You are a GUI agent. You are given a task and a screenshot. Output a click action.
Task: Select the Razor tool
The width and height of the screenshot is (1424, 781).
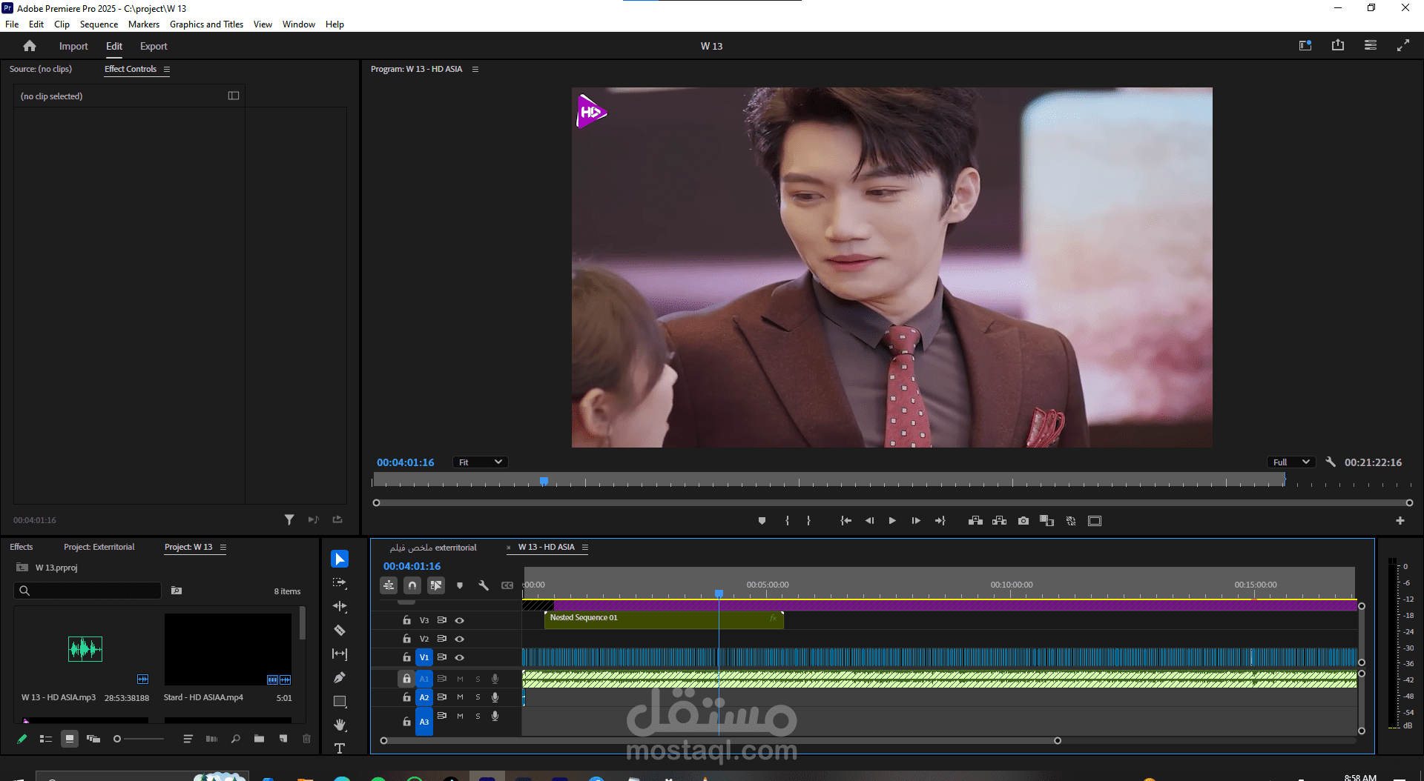340,630
